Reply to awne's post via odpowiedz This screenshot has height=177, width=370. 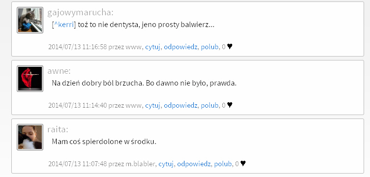pos(181,105)
